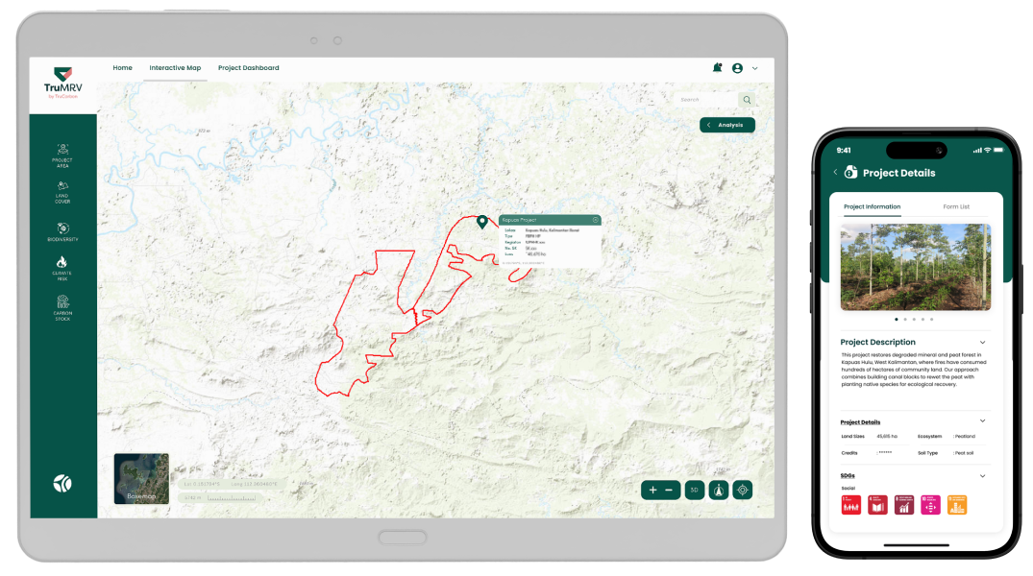Viewport: 1033px width, 576px height.
Task: Collapse the SDGs section chevron
Action: tap(982, 476)
